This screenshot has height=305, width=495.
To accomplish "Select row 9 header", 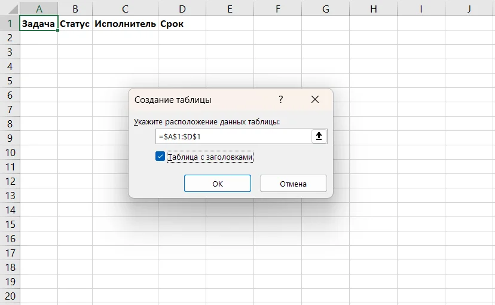I will pyautogui.click(x=10, y=138).
